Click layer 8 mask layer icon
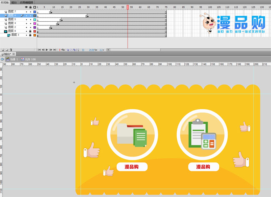The image size is (271, 197). click(x=5, y=31)
